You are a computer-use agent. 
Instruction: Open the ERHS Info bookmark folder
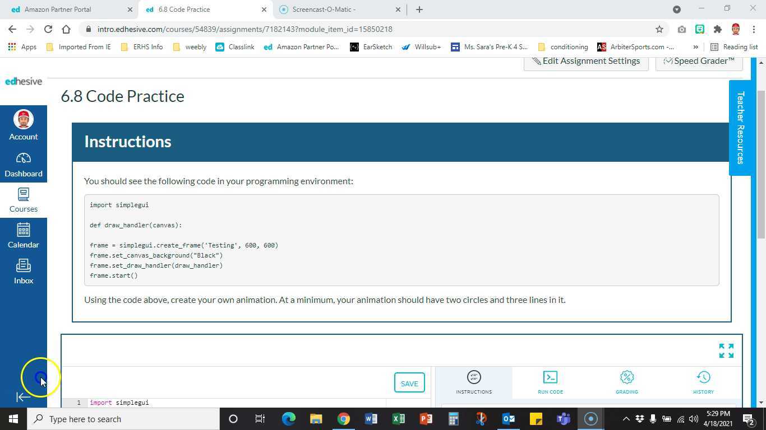141,47
